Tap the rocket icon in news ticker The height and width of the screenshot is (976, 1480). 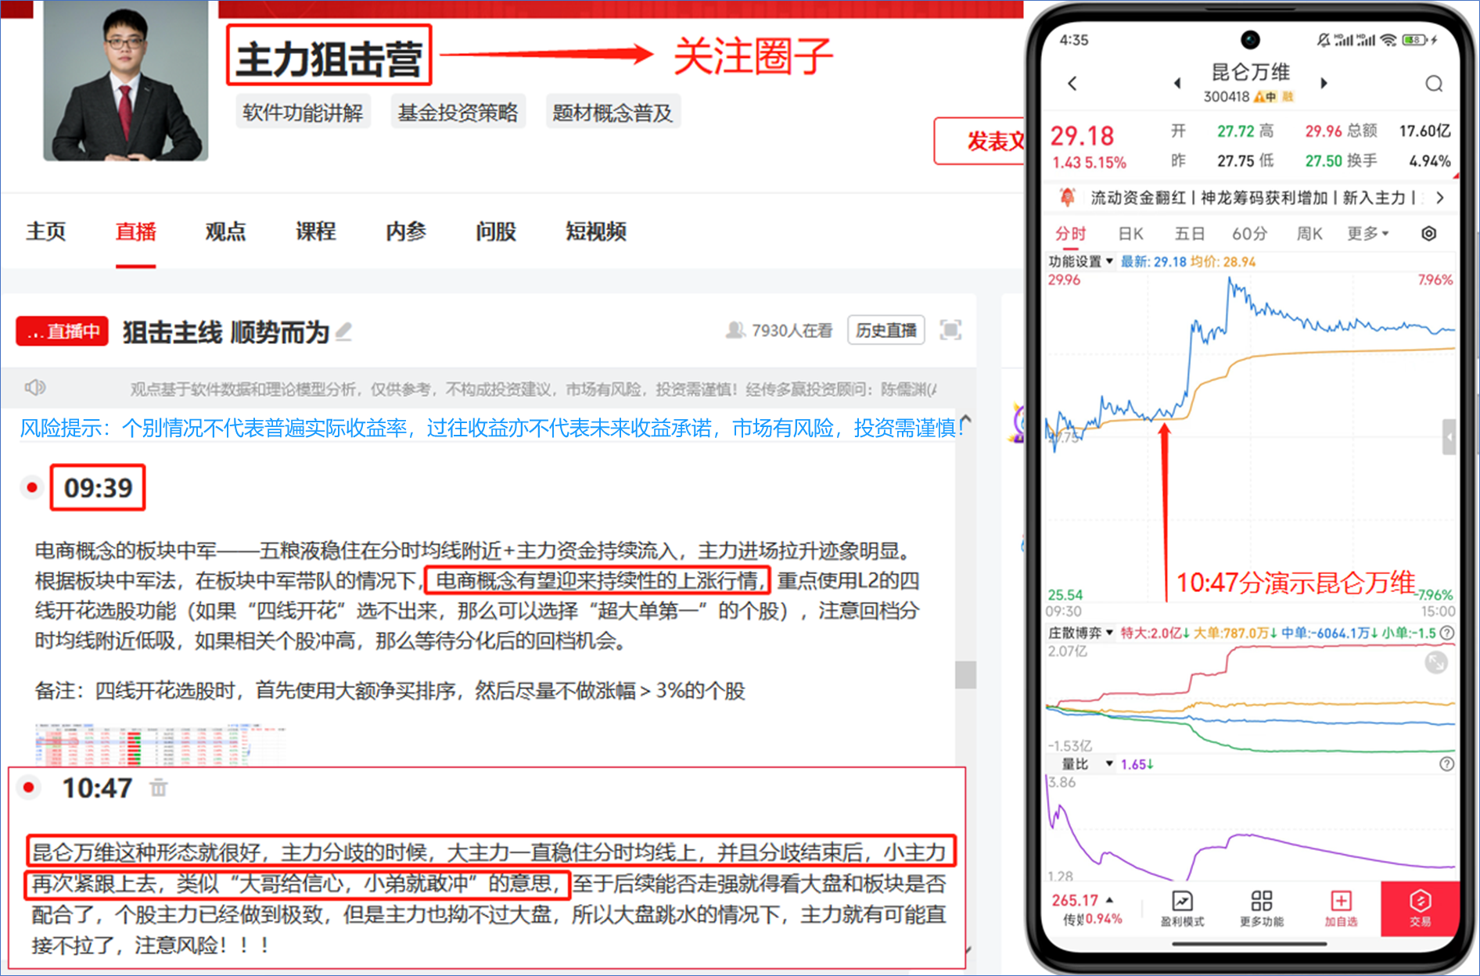1067,197
